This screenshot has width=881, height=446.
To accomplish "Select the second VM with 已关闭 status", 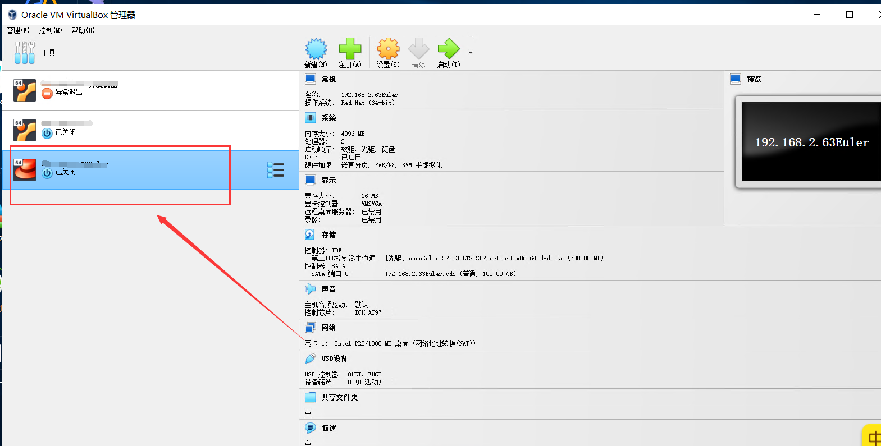I will click(x=150, y=130).
